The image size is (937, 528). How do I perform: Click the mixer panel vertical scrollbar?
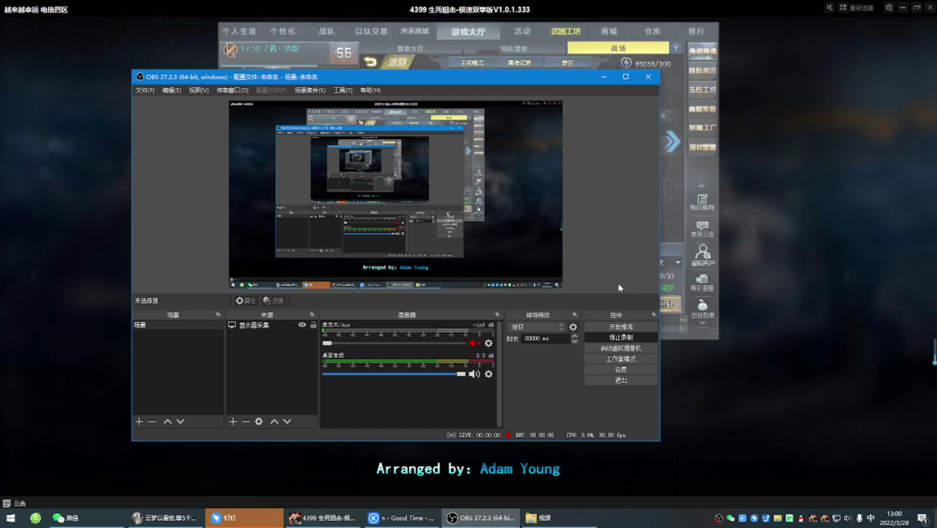[499, 374]
